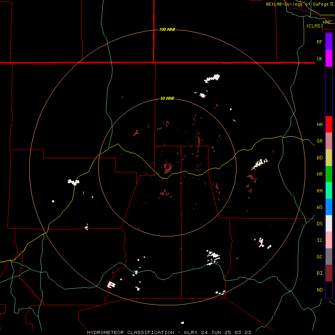Click the light pink IC ice crystals swatch
The width and height of the screenshot is (335, 335).
click(x=329, y=240)
